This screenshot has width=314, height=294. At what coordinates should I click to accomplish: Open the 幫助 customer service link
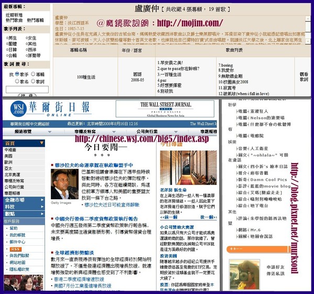tap(14, 228)
